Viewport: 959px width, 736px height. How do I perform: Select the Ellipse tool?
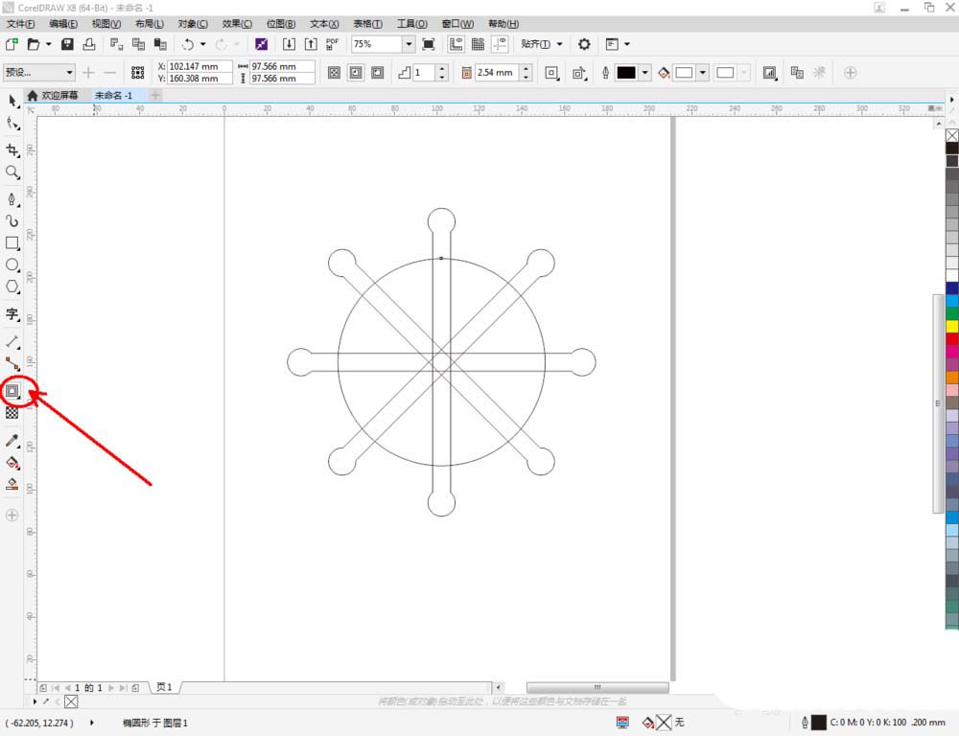[x=12, y=264]
